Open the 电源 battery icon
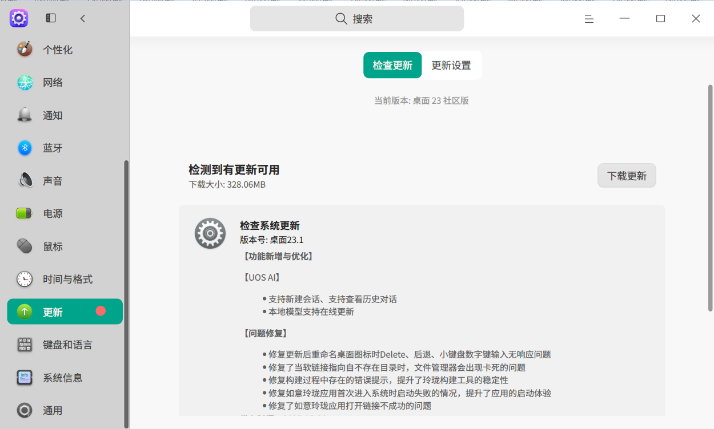 [25, 214]
